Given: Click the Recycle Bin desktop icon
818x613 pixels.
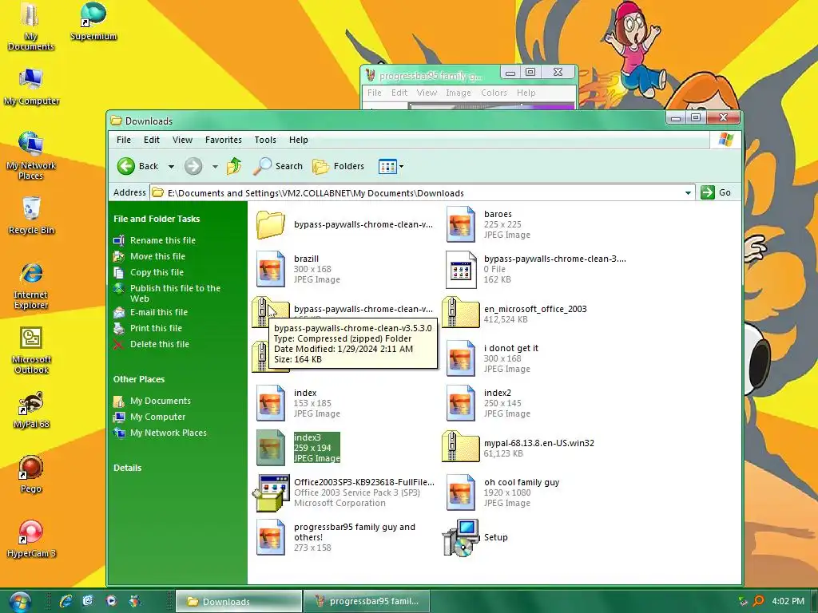Looking at the screenshot, I should (x=31, y=216).
